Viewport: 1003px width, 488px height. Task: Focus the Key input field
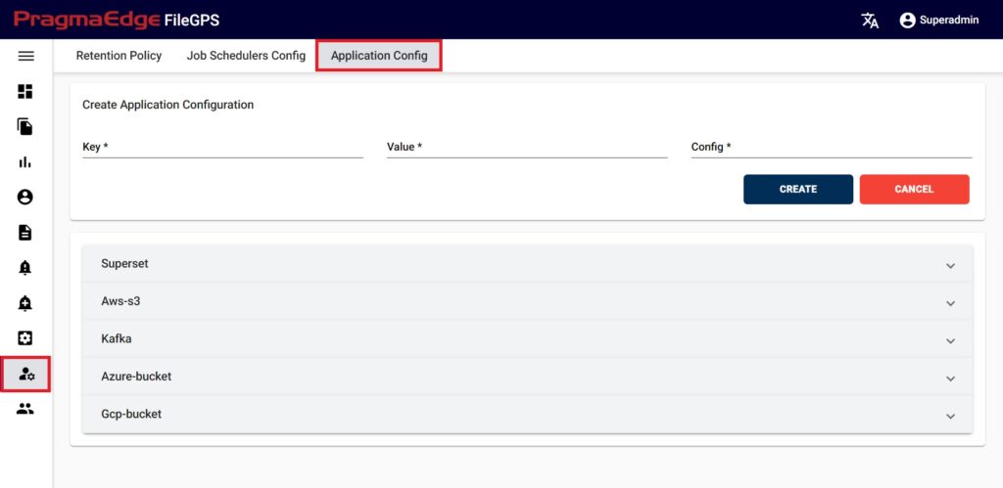222,147
